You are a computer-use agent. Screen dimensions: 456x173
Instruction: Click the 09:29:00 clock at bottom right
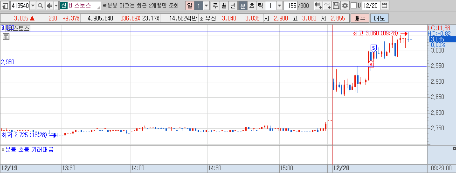441,168
